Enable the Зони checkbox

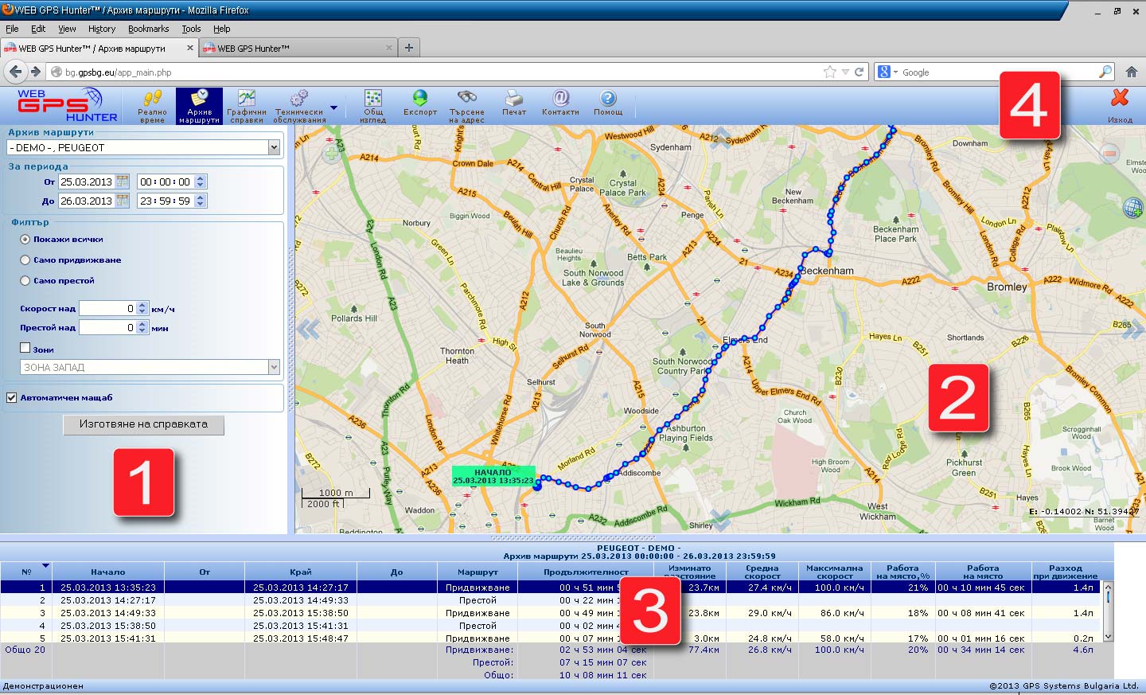point(25,348)
